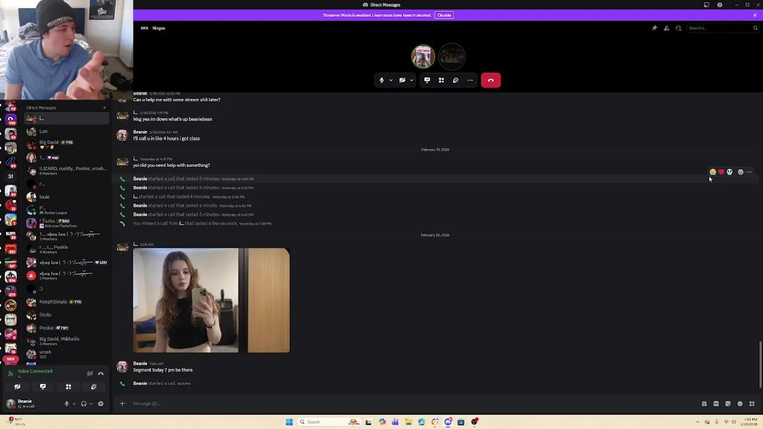Open emoji picker in message bar

click(x=740, y=404)
